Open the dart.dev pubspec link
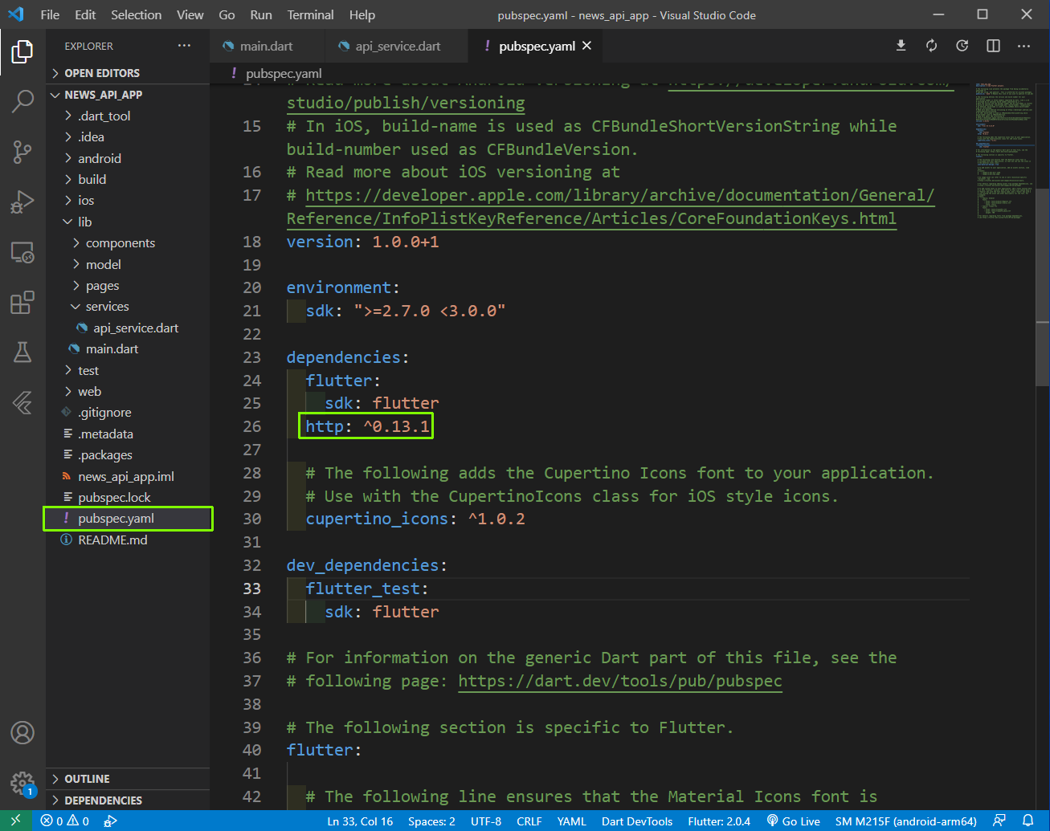This screenshot has height=831, width=1050. (x=620, y=681)
